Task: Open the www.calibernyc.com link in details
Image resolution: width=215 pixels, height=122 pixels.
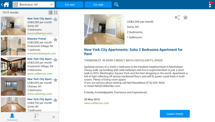Action: point(96,103)
